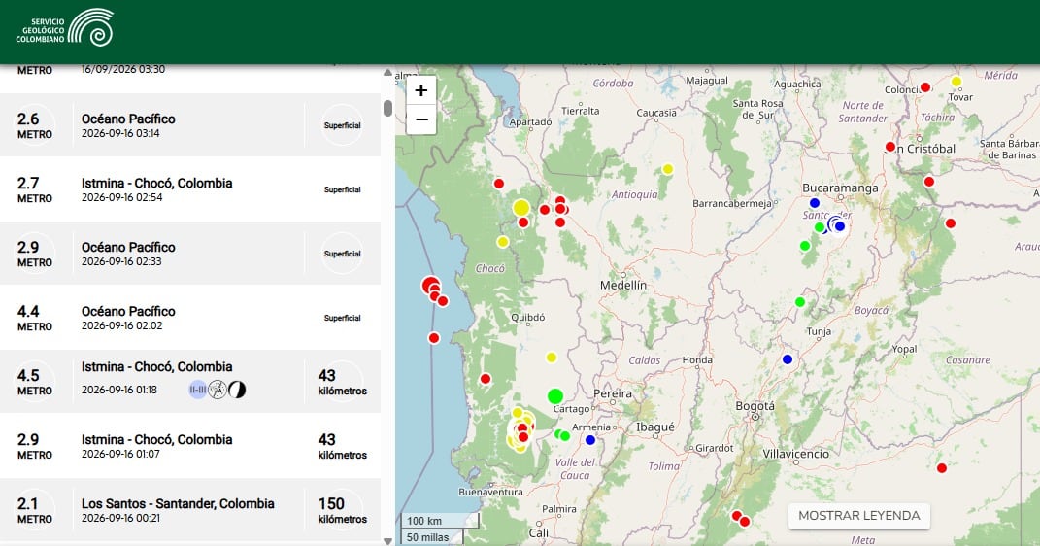Screen dimensions: 1040x546
Task: Open the Los Santos - Santander 00:21 event
Action: (x=190, y=509)
